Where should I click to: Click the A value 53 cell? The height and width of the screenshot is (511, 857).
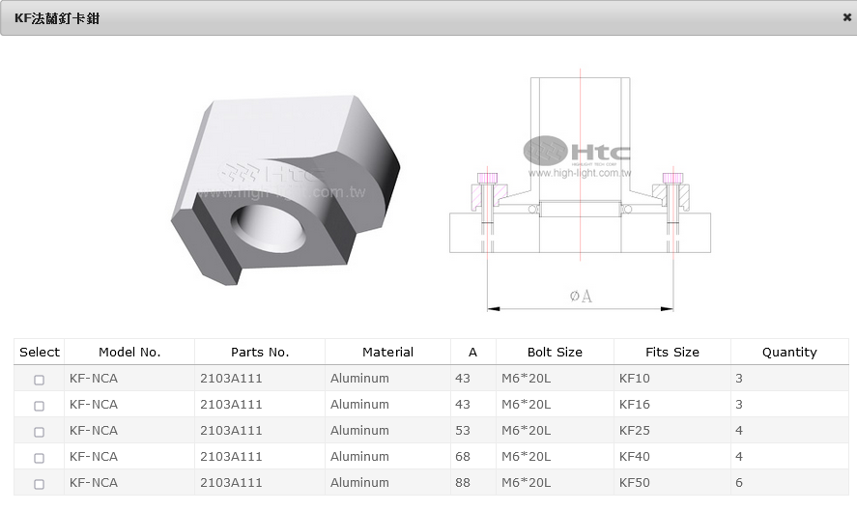point(463,431)
